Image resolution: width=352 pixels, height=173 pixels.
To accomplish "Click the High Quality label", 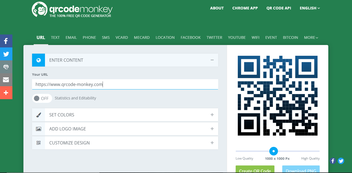I will pyautogui.click(x=311, y=158).
